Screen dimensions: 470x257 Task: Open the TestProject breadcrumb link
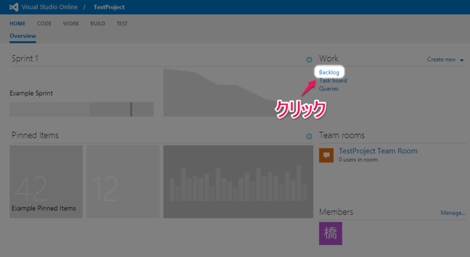(x=109, y=7)
